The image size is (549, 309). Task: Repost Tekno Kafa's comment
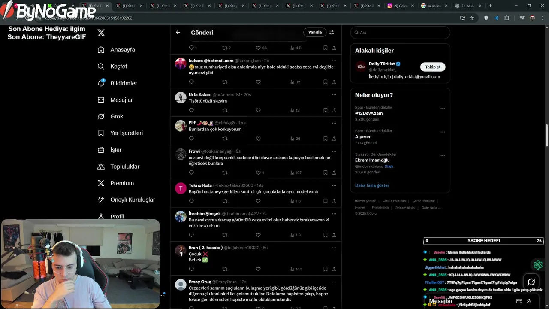[225, 201]
